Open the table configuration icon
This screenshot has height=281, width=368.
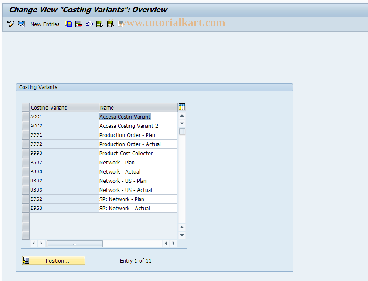pos(182,106)
